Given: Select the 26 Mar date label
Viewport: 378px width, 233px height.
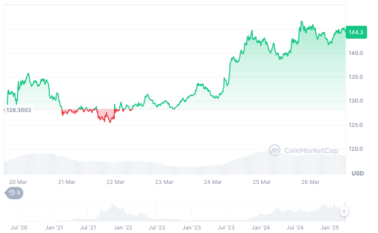Looking at the screenshot, I should click(310, 182).
